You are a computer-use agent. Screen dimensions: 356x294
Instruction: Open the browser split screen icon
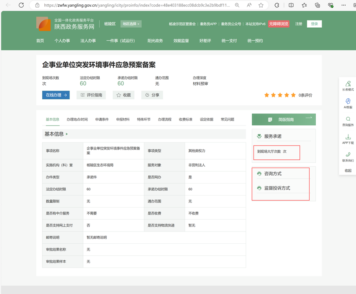coord(291,5)
